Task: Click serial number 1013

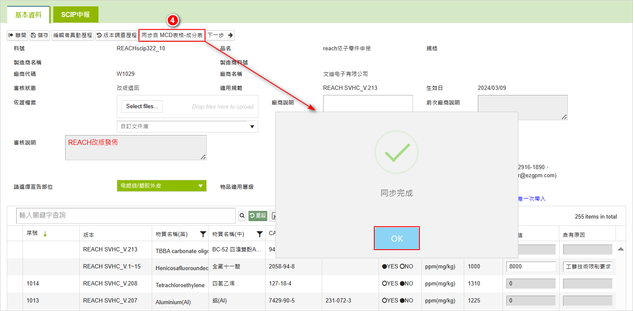Action: pyautogui.click(x=33, y=301)
